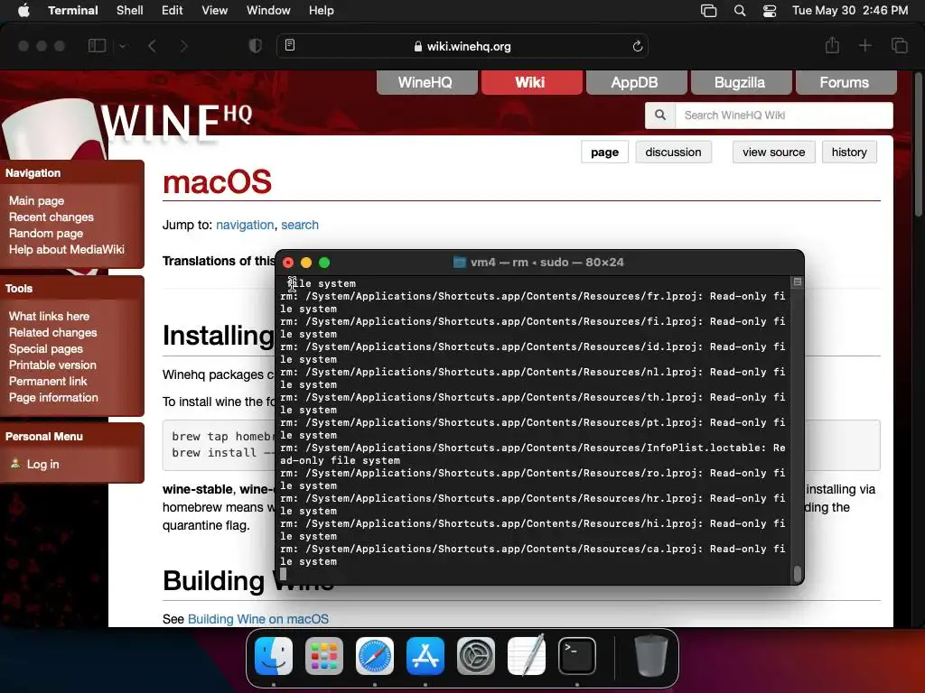
Task: Open the Permanent link
Action: coord(48,382)
